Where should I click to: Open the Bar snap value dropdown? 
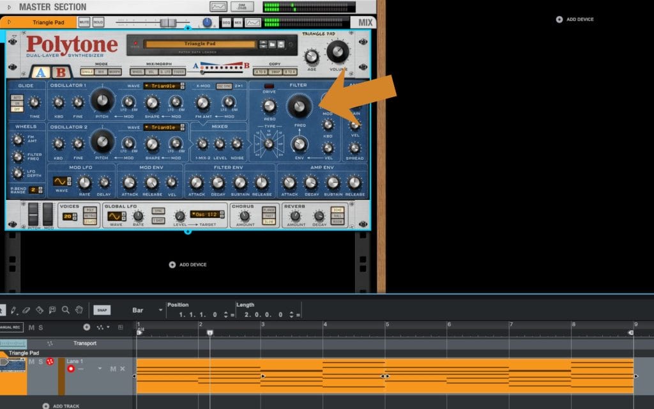(x=160, y=310)
